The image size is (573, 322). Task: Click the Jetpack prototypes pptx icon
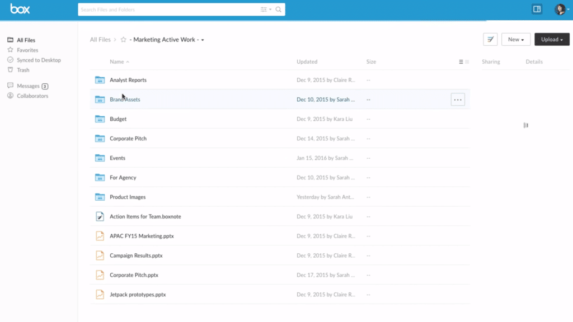pos(100,294)
